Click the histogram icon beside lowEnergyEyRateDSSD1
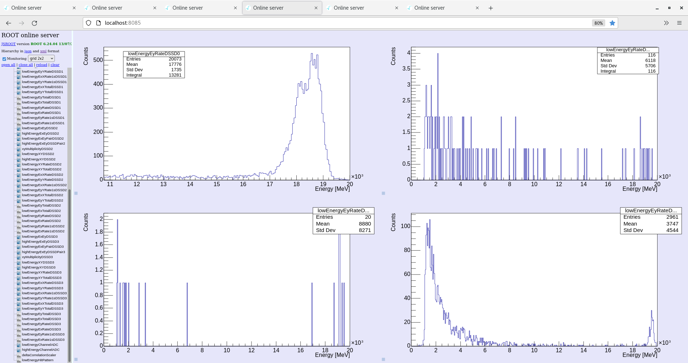This screenshot has width=688, height=363. click(19, 108)
